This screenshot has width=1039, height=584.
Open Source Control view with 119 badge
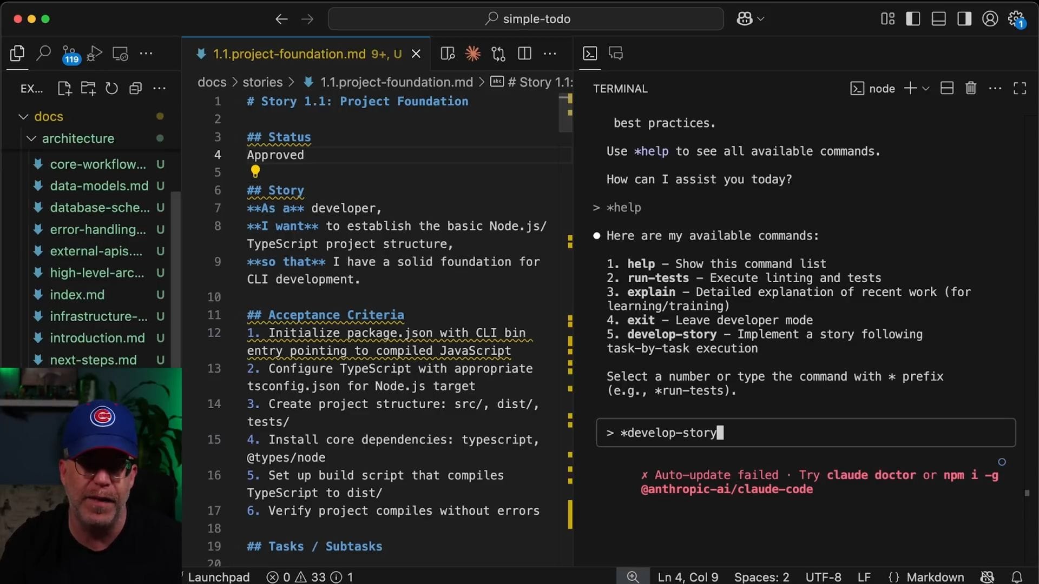(x=69, y=54)
